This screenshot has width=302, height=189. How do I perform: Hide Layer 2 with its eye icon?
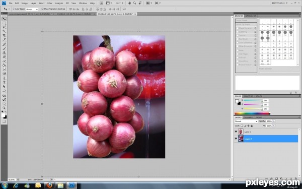point(236,139)
